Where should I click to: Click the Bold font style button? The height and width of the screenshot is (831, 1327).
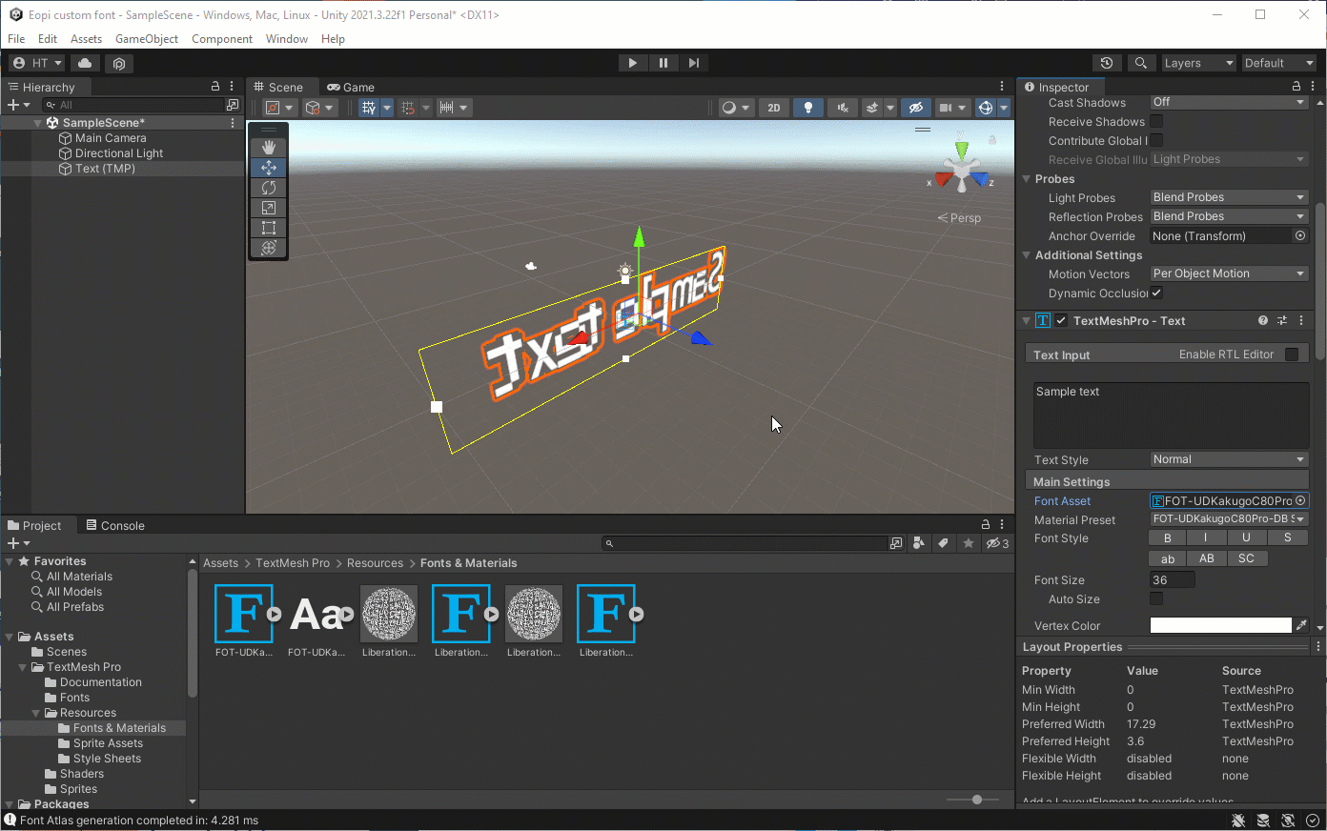coord(1168,537)
